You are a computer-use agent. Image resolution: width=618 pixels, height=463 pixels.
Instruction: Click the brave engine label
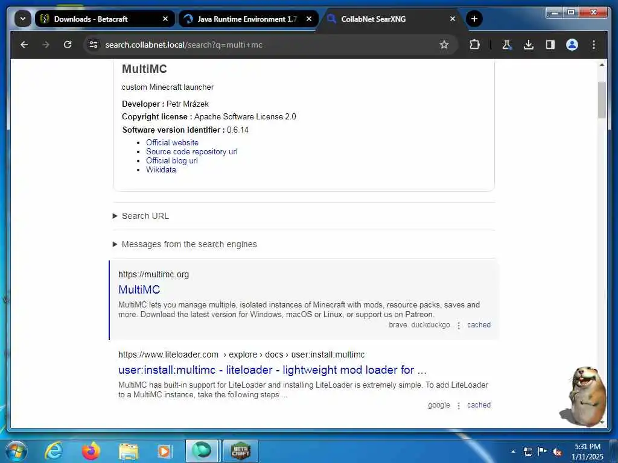(398, 325)
